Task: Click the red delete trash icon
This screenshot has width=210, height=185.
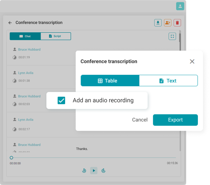Action: click(x=177, y=23)
